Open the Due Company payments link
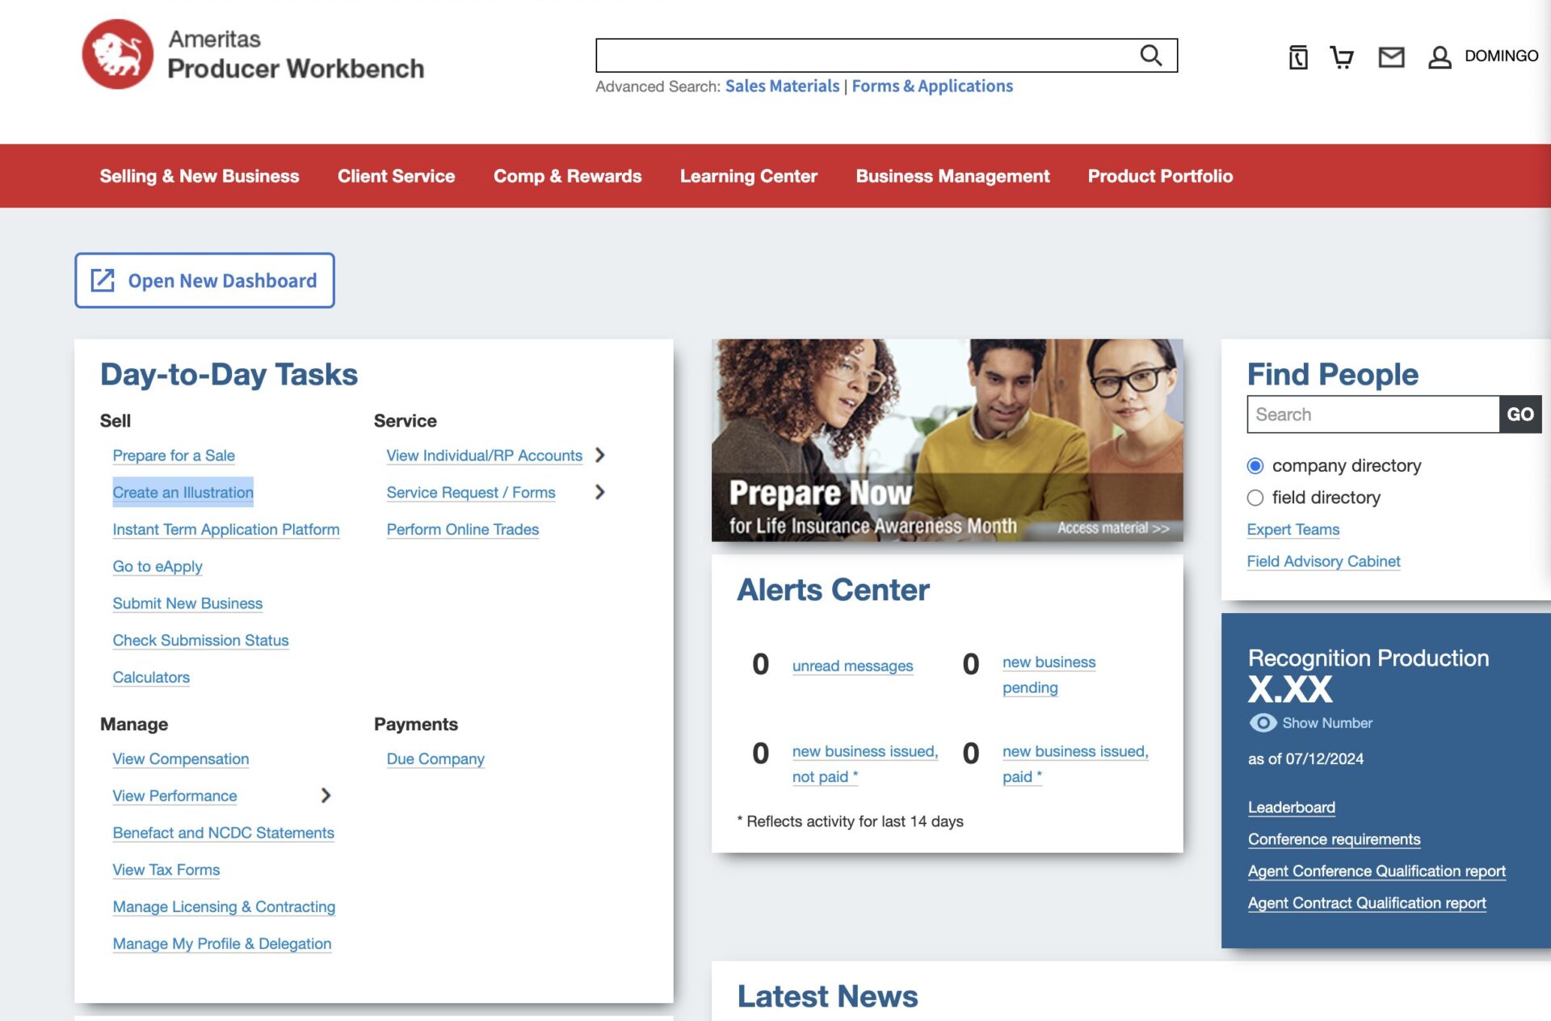 [x=435, y=759]
